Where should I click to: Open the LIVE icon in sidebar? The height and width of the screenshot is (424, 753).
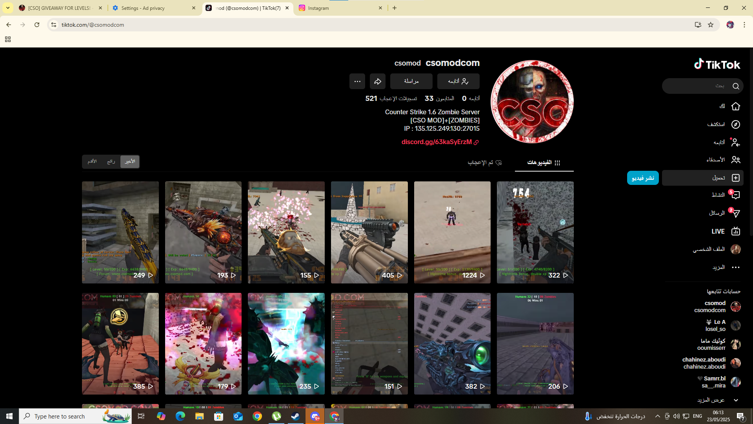pyautogui.click(x=735, y=231)
